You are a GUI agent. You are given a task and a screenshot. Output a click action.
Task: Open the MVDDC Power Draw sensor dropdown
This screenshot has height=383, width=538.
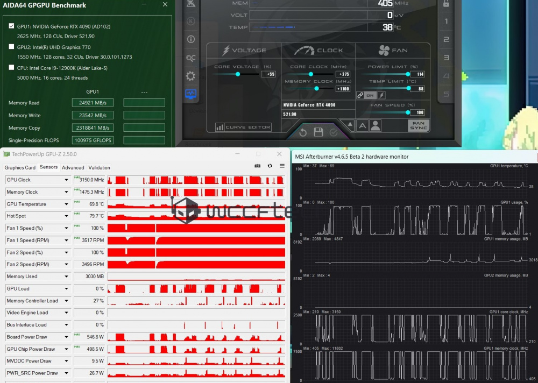click(66, 361)
